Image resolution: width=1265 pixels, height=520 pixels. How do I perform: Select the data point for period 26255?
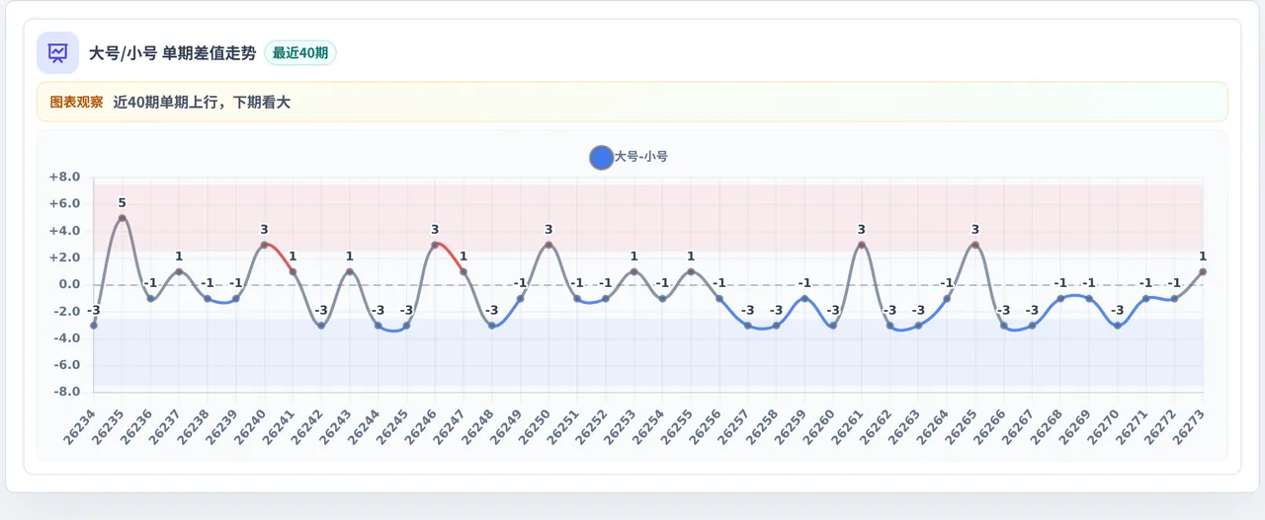point(691,271)
